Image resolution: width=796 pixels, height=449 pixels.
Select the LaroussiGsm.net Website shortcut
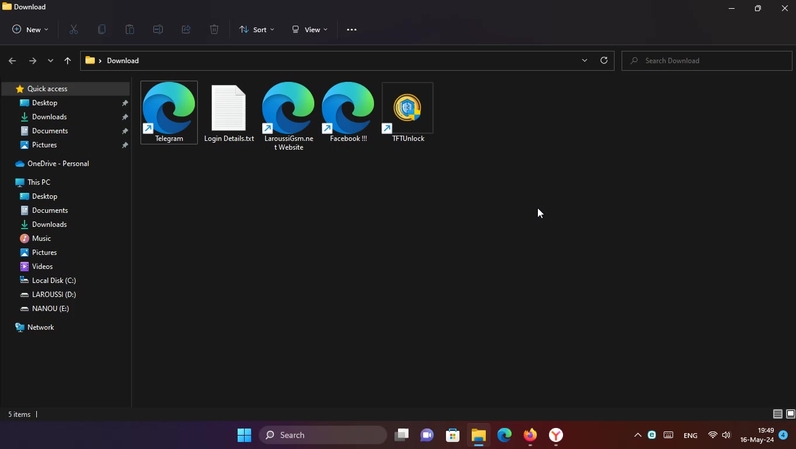pos(289,117)
